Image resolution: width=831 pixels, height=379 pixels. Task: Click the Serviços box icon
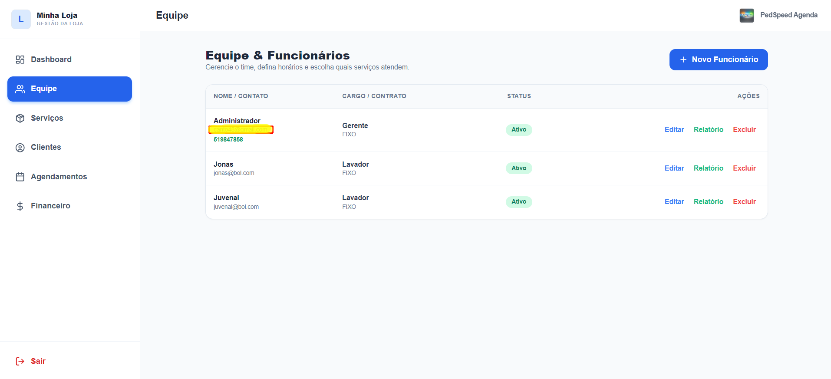pos(20,118)
